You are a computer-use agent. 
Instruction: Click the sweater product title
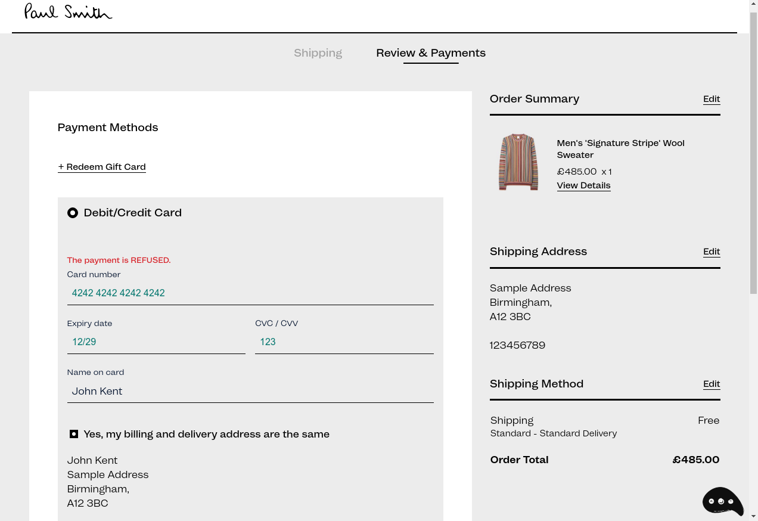pos(620,149)
